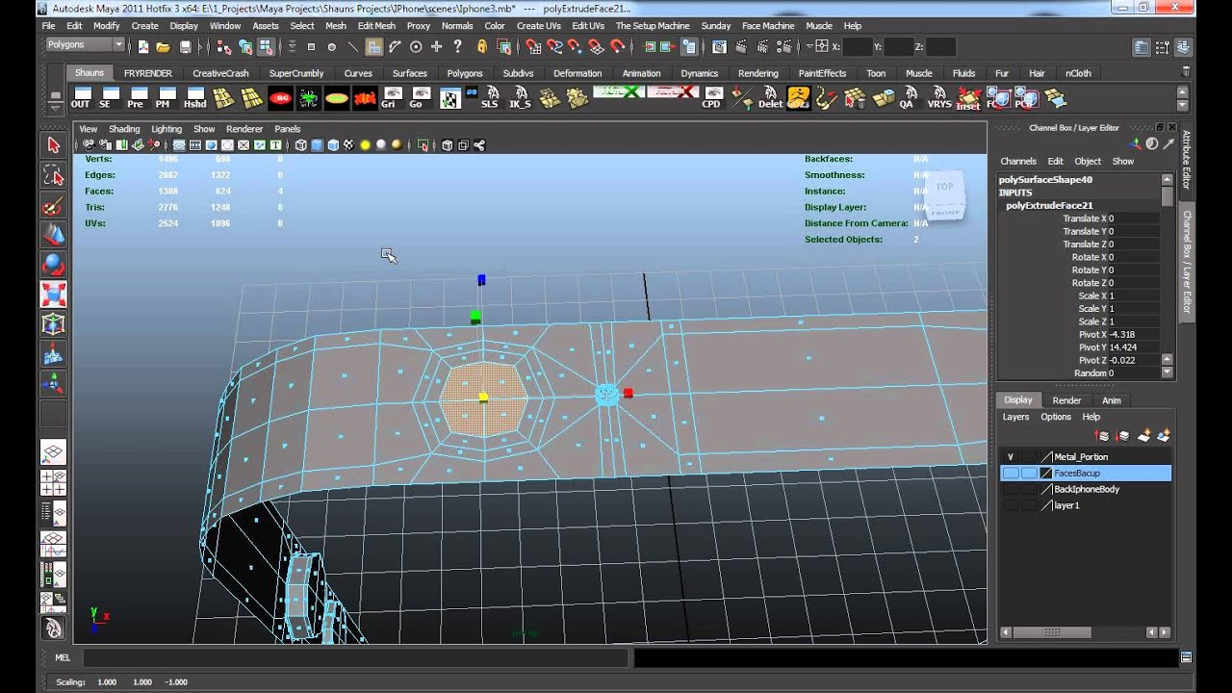
Task: Open the Render layer tab
Action: click(1066, 400)
